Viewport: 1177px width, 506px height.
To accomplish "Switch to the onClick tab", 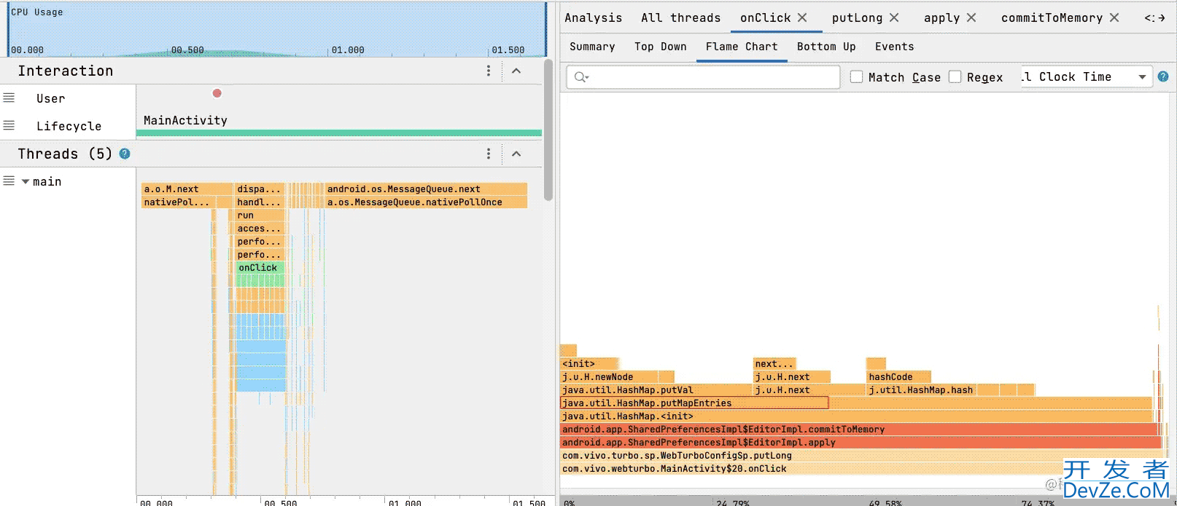I will pos(765,17).
